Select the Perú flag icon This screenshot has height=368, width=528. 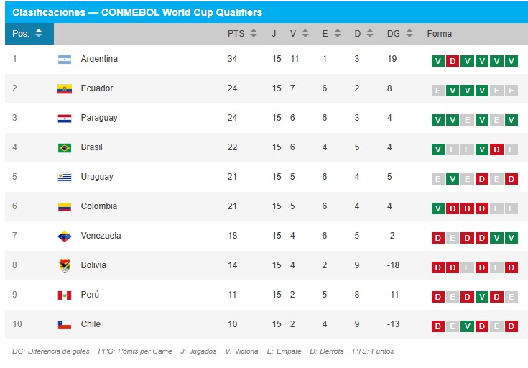point(65,295)
